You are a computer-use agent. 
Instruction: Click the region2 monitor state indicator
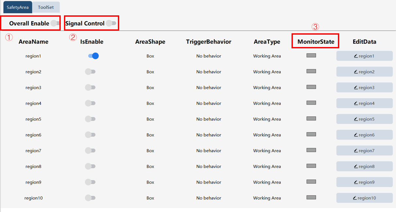coord(311,71)
